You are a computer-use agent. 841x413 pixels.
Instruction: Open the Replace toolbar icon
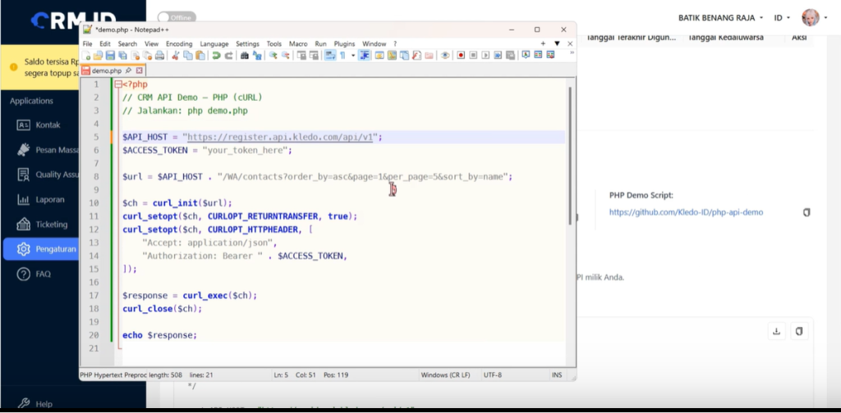(x=257, y=55)
